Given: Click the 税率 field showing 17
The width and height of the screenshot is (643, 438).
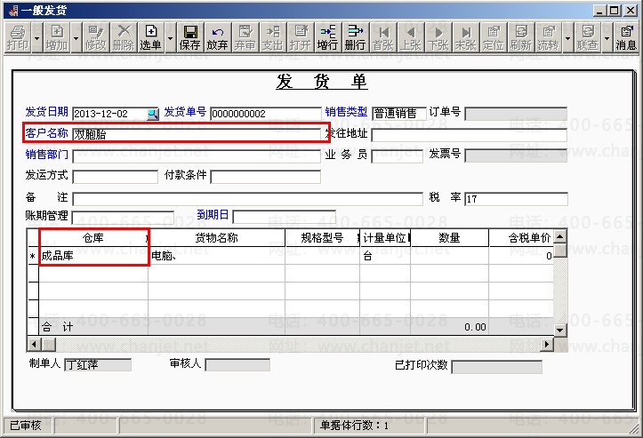Looking at the screenshot, I should 517,199.
